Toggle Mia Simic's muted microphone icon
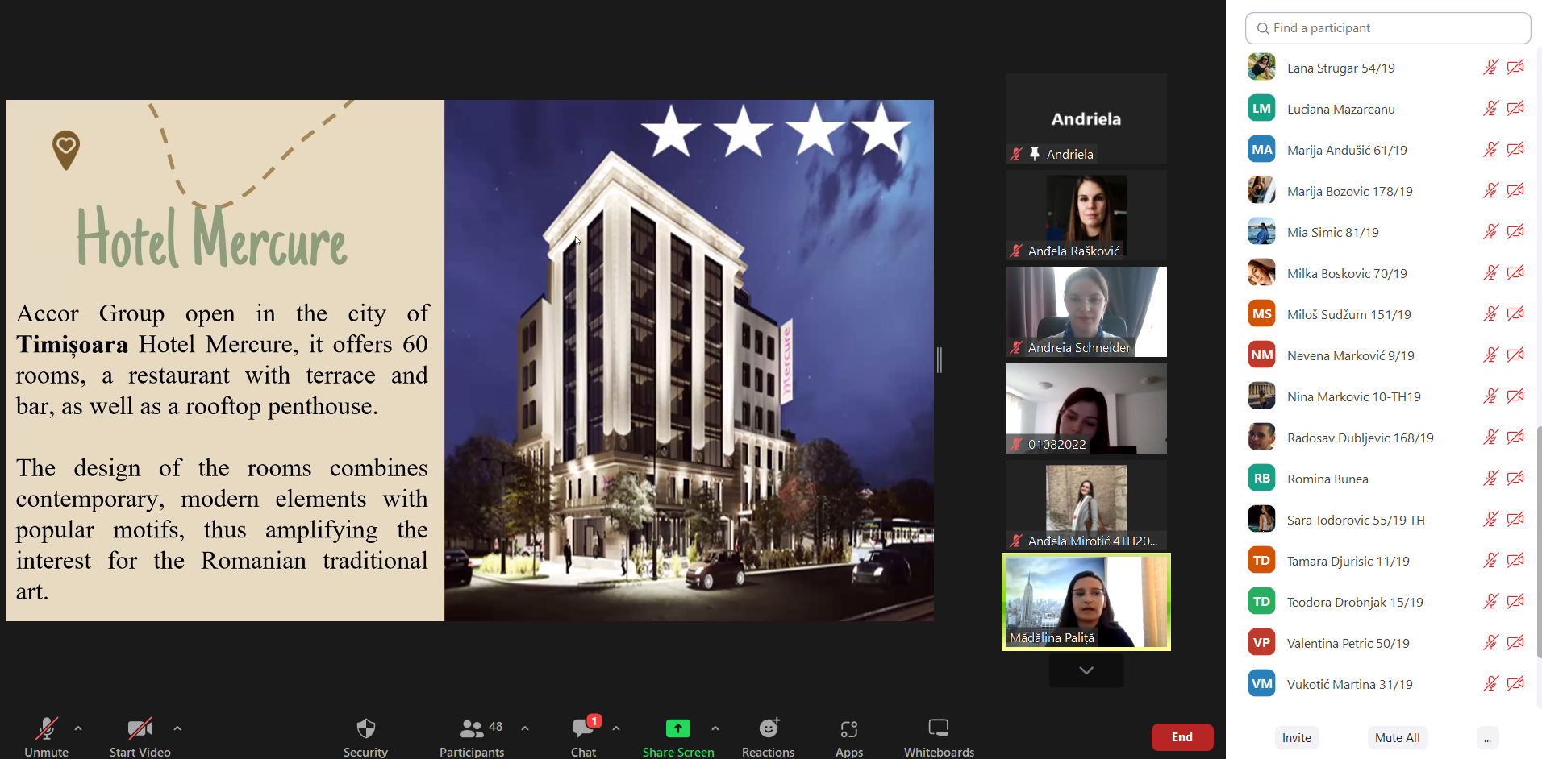 tap(1490, 232)
